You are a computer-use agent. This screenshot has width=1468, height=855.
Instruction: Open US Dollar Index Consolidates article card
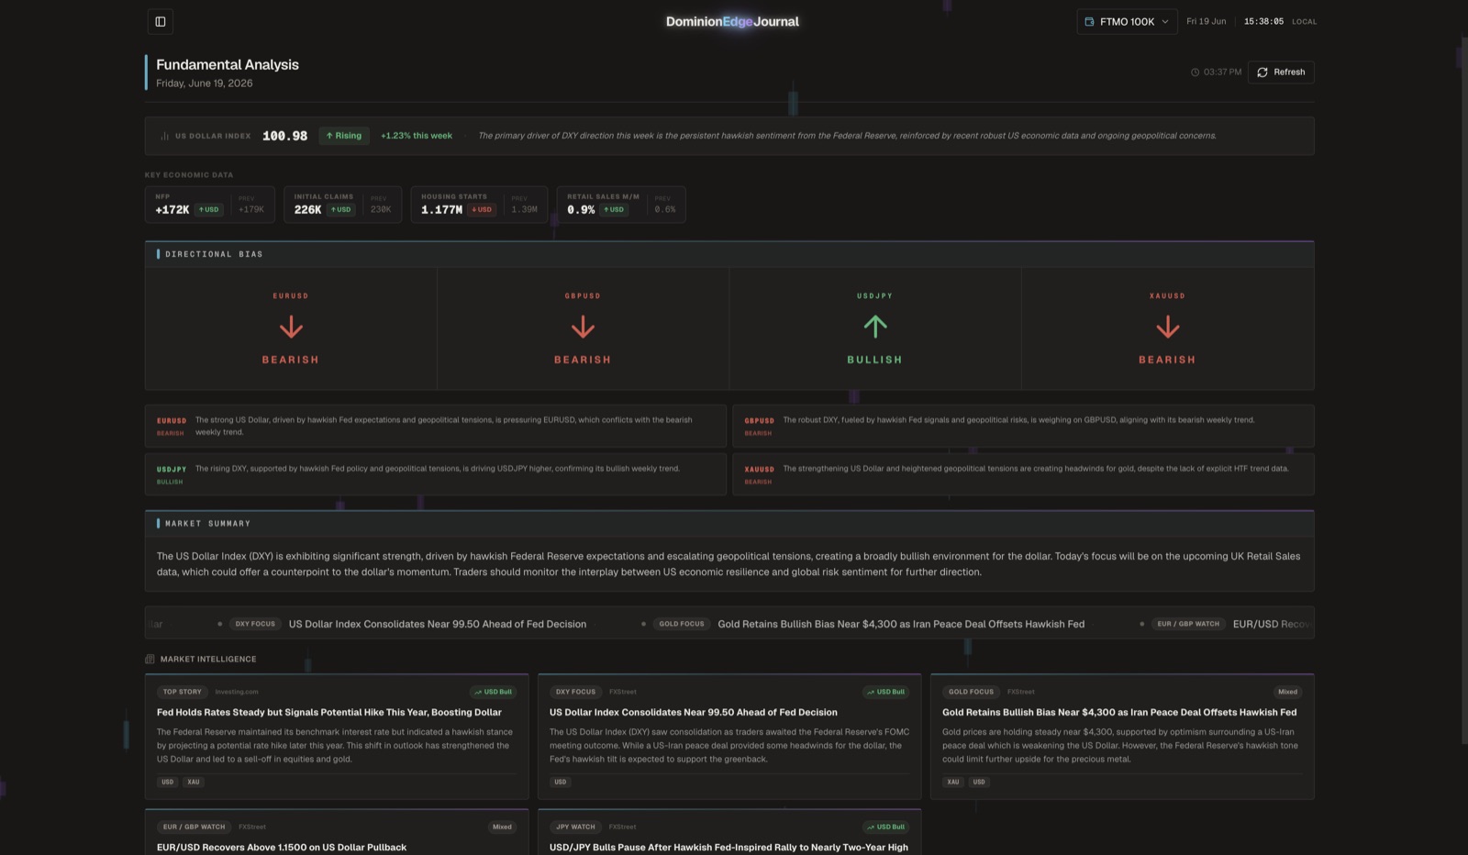click(x=729, y=737)
